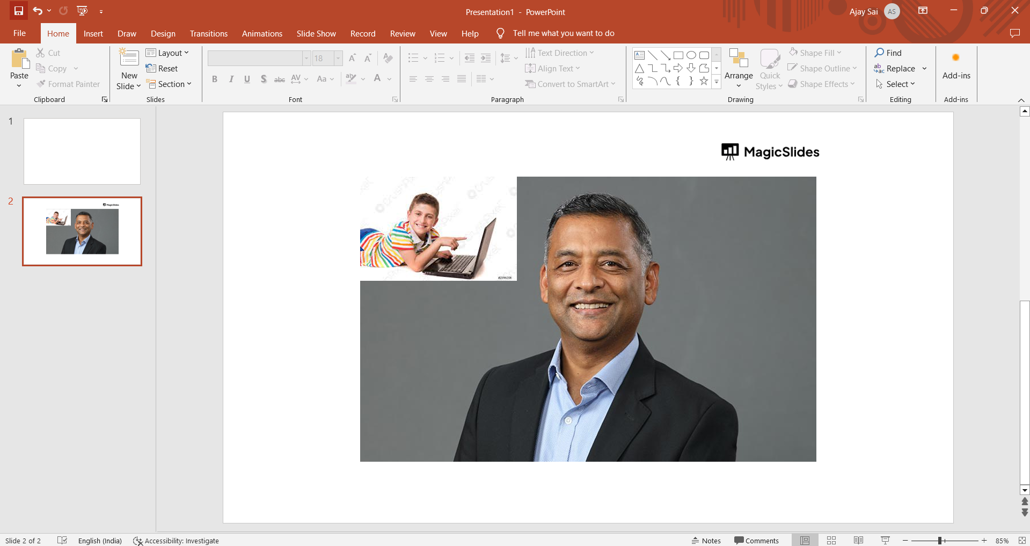The image size is (1030, 546).
Task: Open Slide Sorter view in status bar
Action: tap(831, 540)
